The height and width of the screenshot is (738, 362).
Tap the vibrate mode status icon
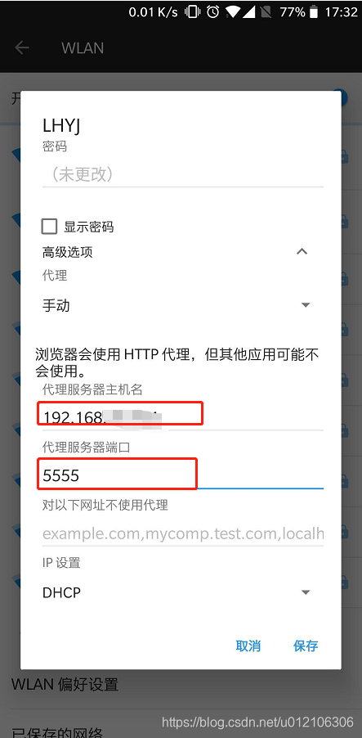tap(192, 11)
